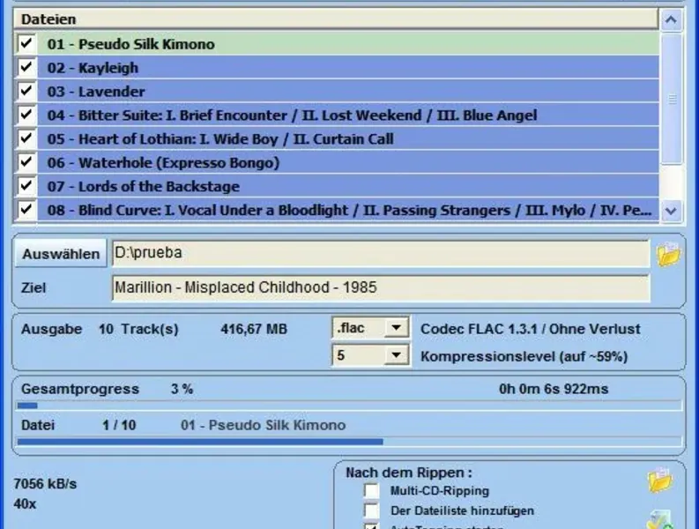The height and width of the screenshot is (529, 699).
Task: Uncheck track 01 - Pseudo Silk Kimono
Action: [26, 44]
